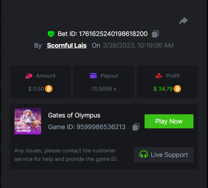The image size is (208, 188).
Task: Click the purple Payout card icon
Action: (94, 76)
